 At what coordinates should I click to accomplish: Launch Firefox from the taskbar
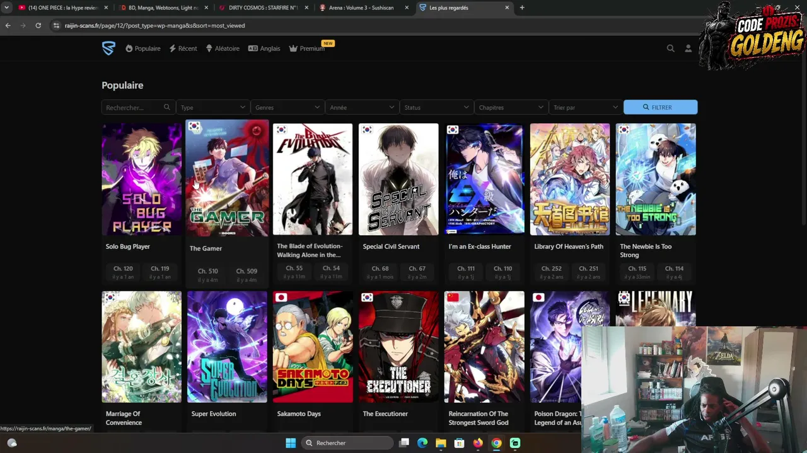click(x=478, y=443)
